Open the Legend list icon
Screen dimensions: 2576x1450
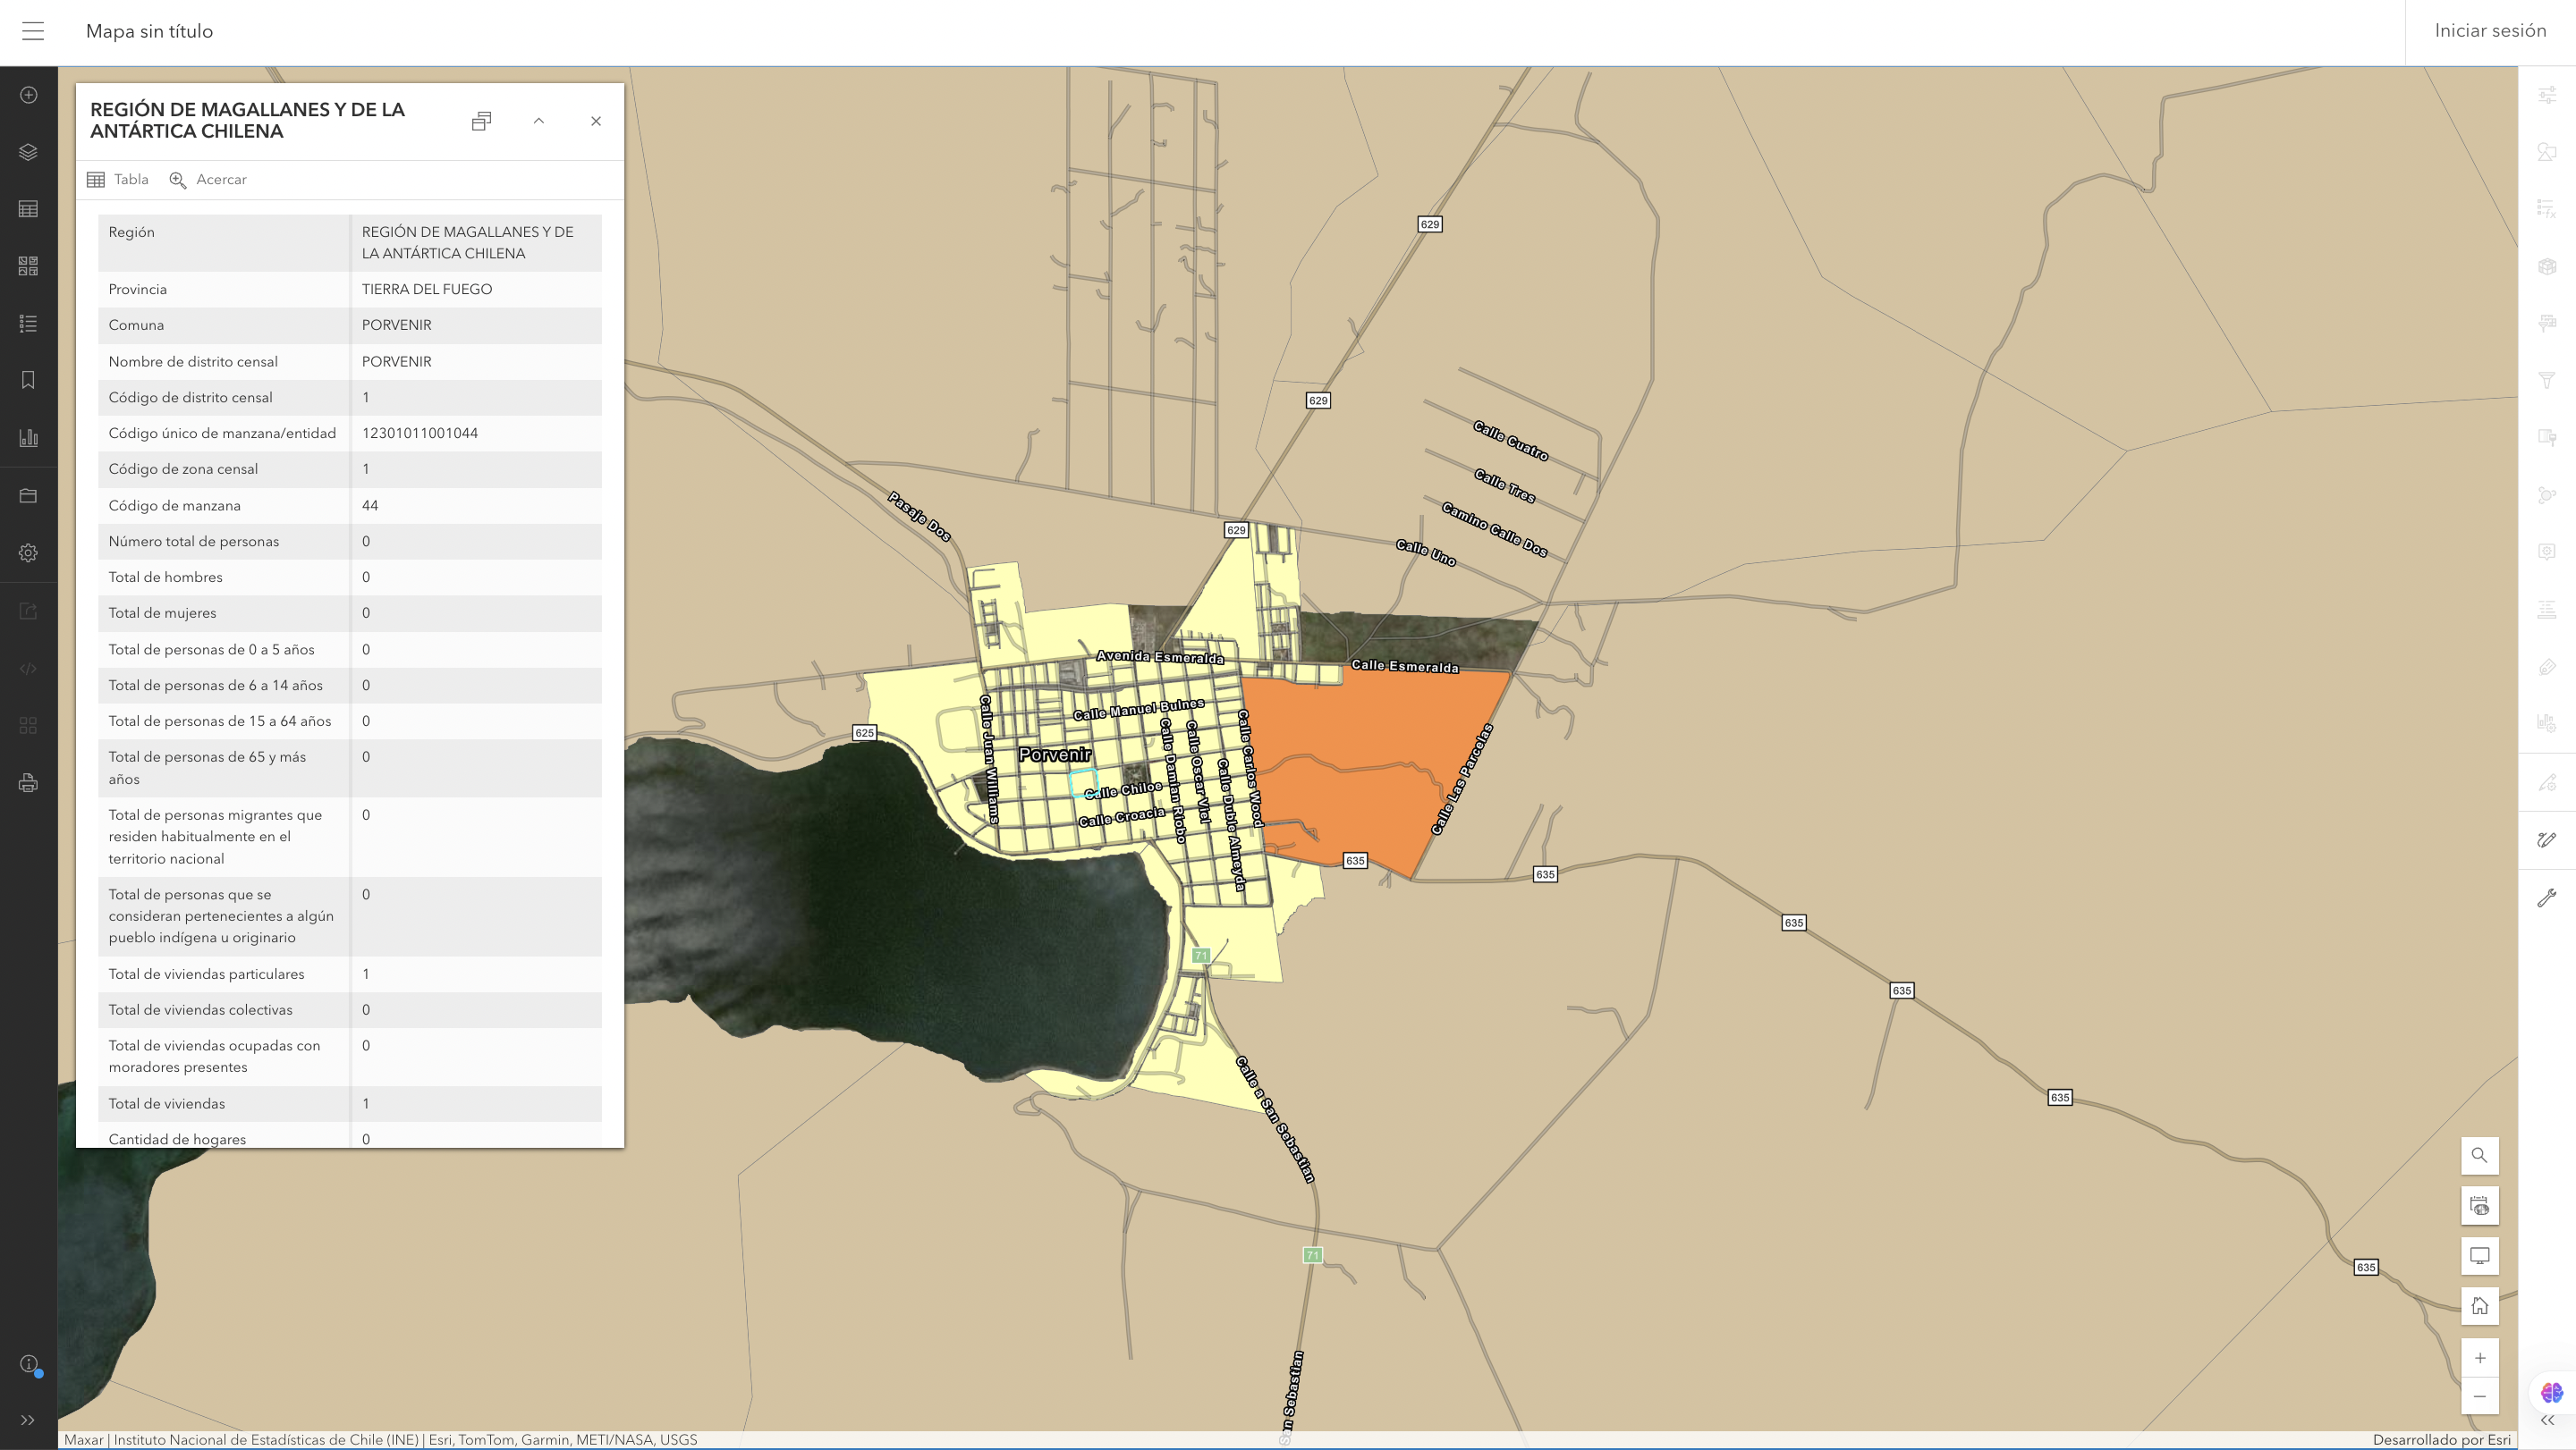(28, 323)
